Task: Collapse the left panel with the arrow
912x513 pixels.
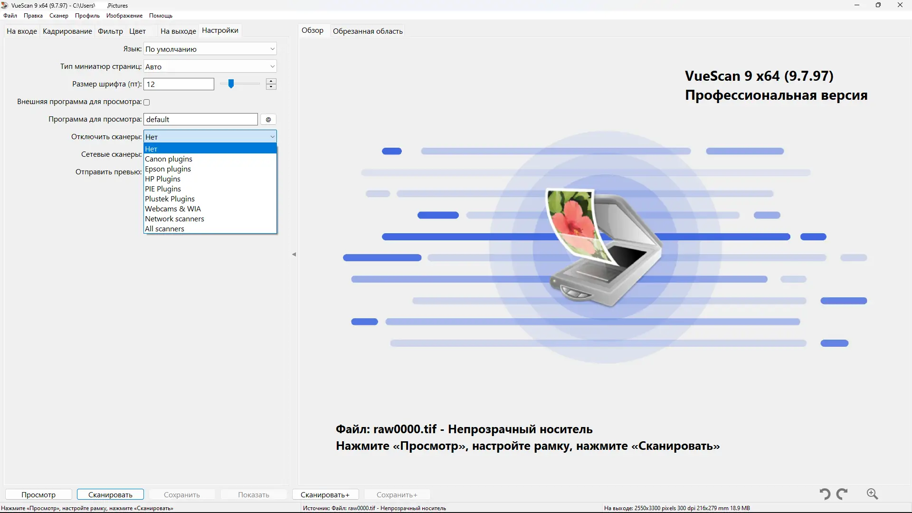Action: pos(294,255)
